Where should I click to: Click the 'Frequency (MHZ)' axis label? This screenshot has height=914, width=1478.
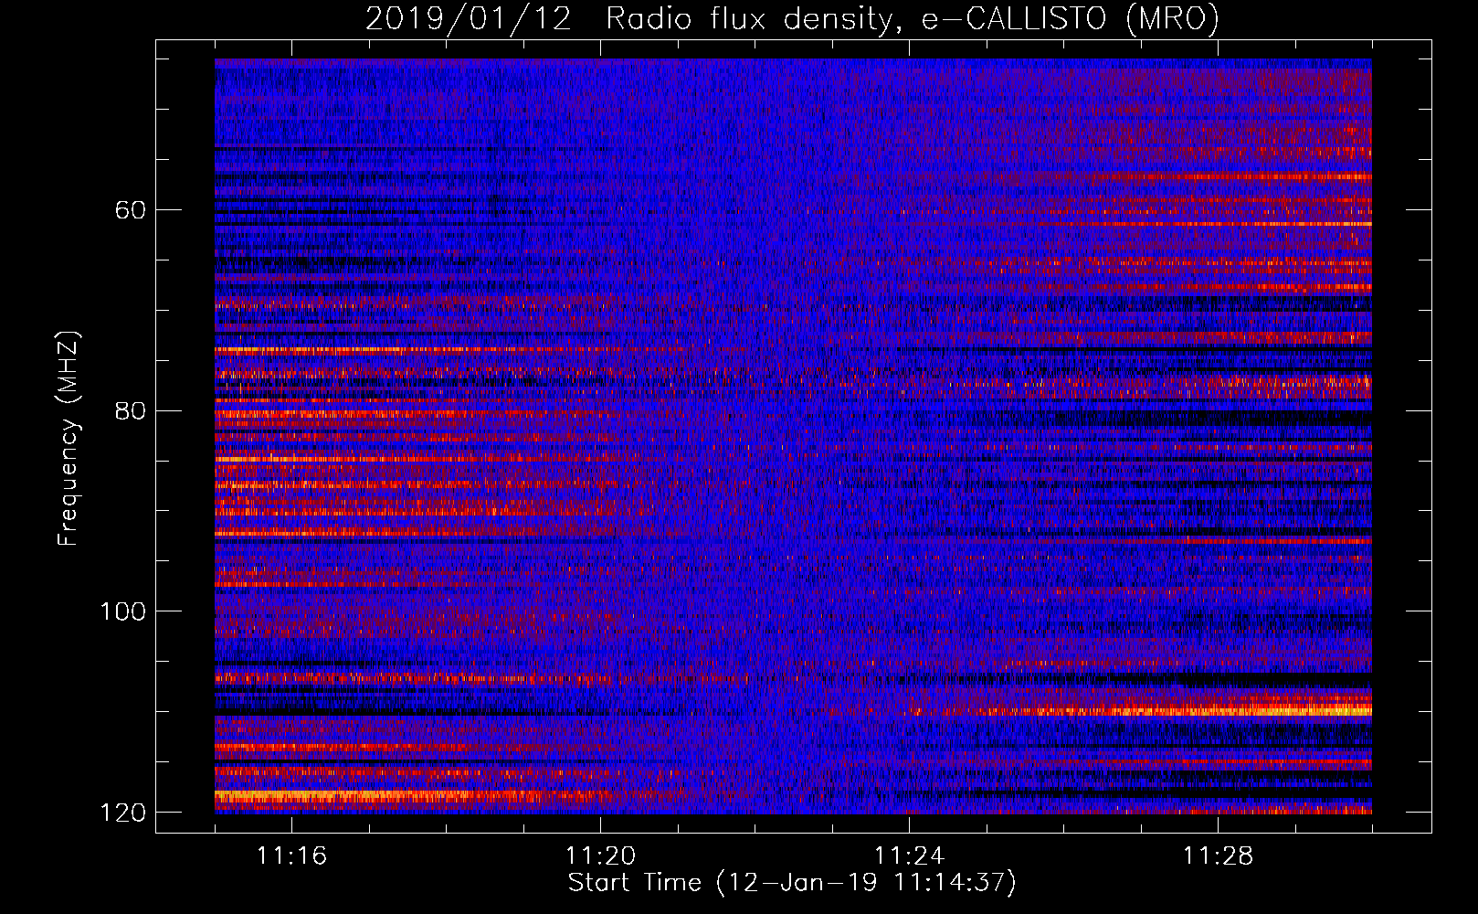(x=69, y=439)
